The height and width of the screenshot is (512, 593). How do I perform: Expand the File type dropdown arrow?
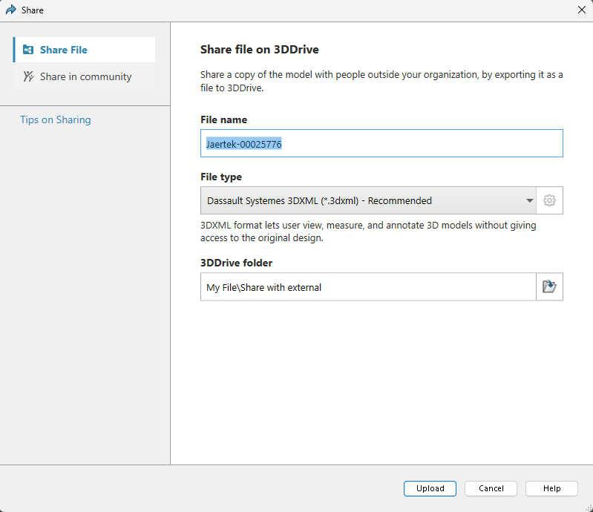click(530, 200)
